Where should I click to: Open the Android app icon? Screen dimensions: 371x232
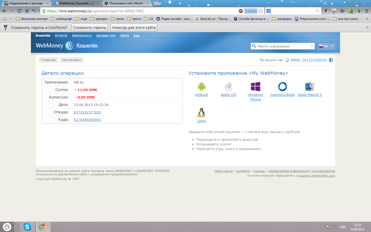[x=201, y=87]
